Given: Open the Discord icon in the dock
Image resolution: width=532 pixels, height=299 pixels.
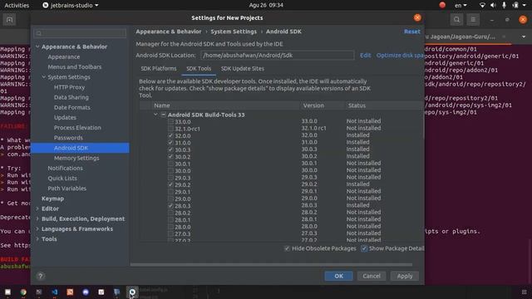Looking at the screenshot, I should [x=86, y=292].
